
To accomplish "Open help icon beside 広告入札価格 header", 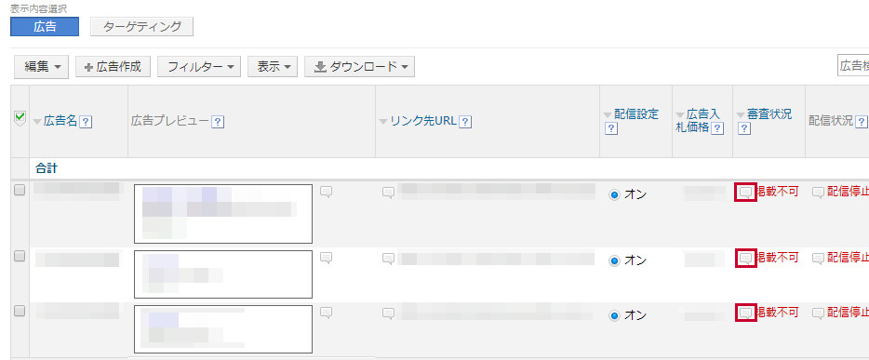I will [x=717, y=128].
